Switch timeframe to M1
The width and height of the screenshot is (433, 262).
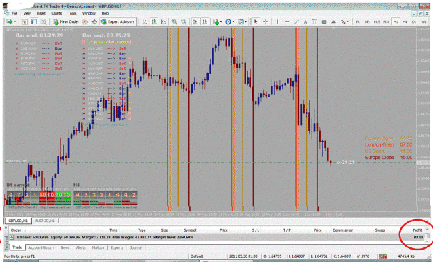(x=358, y=21)
